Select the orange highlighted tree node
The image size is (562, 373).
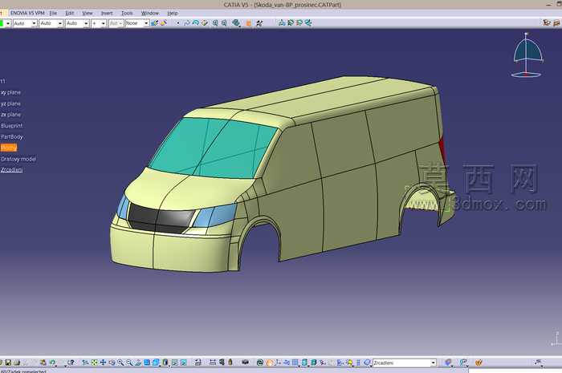click(9, 148)
